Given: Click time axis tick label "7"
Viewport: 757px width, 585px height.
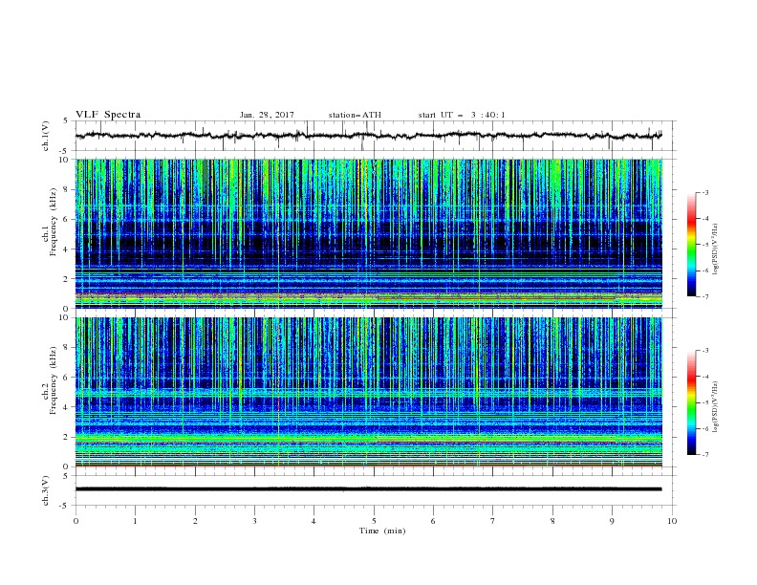Looking at the screenshot, I should [x=493, y=521].
